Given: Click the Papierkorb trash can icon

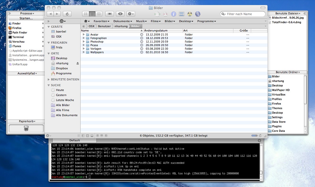Looking at the screenshot, I should pos(26,129).
